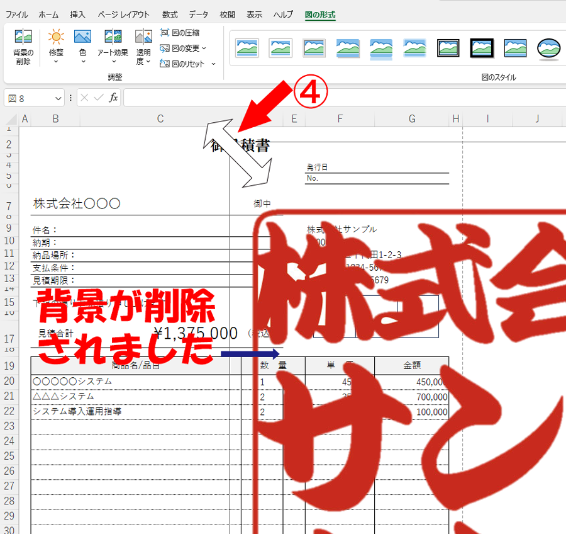Select column C header

point(160,119)
